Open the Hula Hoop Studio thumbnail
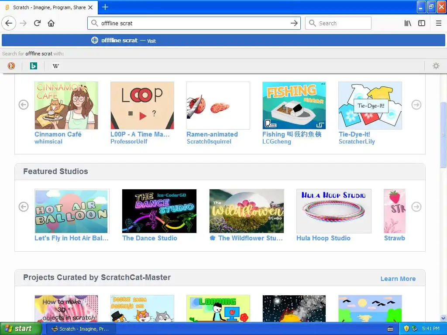The image size is (447, 335). pyautogui.click(x=334, y=211)
